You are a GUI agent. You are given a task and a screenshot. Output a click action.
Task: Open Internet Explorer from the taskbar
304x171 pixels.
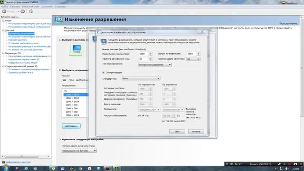coord(26,169)
